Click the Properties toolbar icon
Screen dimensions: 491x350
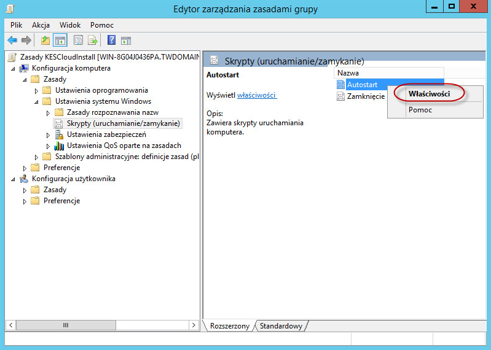pyautogui.click(x=78, y=41)
